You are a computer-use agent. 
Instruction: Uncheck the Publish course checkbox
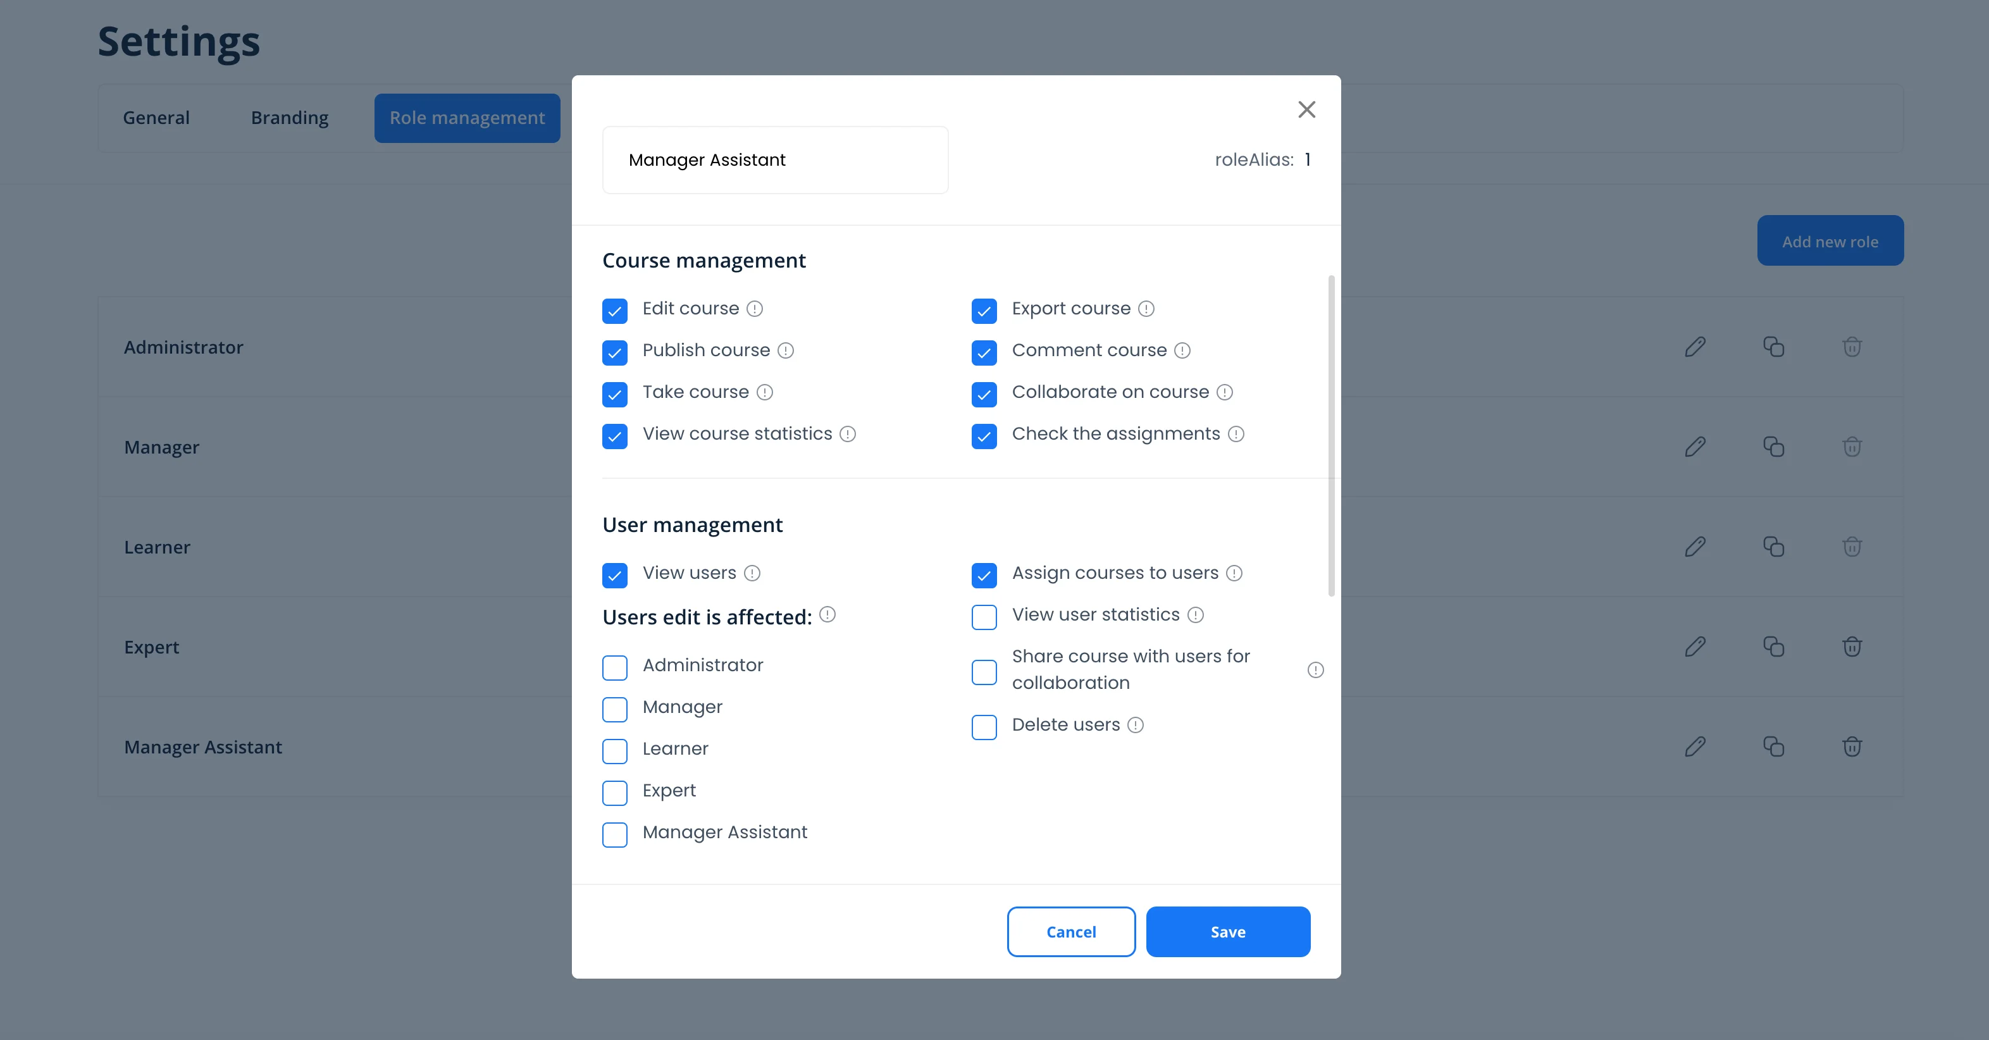(615, 353)
